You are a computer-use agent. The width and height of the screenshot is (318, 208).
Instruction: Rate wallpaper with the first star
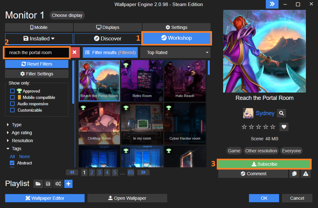tap(244, 127)
